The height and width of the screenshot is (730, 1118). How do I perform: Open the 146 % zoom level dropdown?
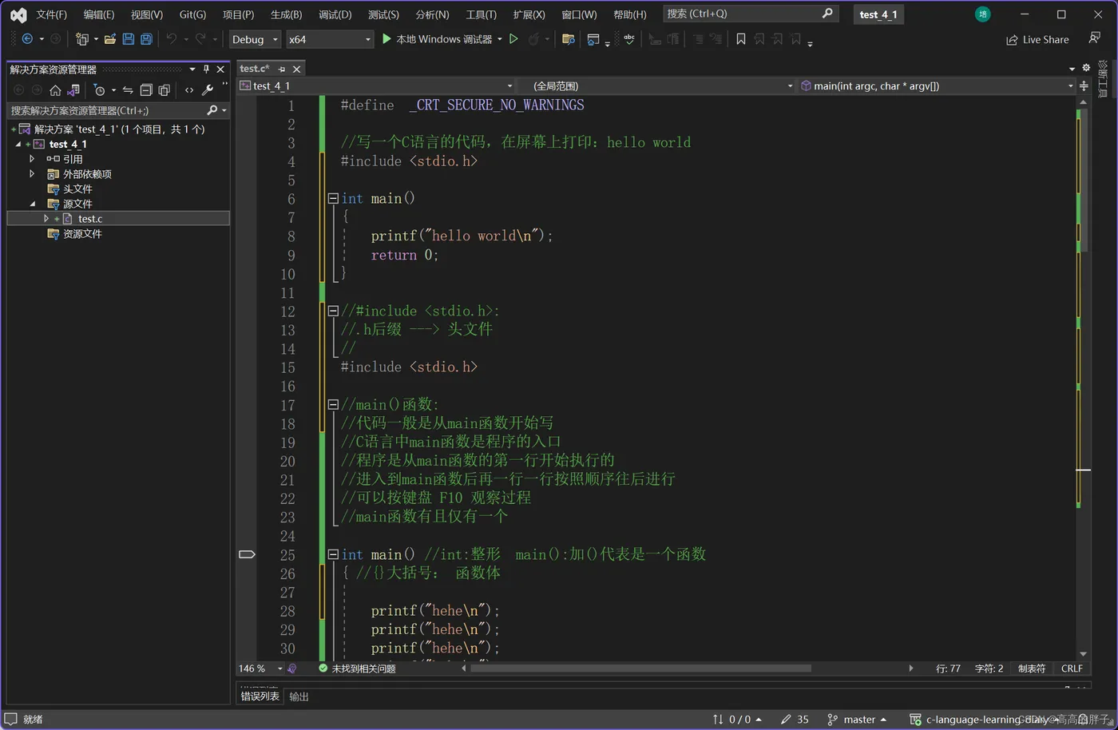pyautogui.click(x=260, y=669)
